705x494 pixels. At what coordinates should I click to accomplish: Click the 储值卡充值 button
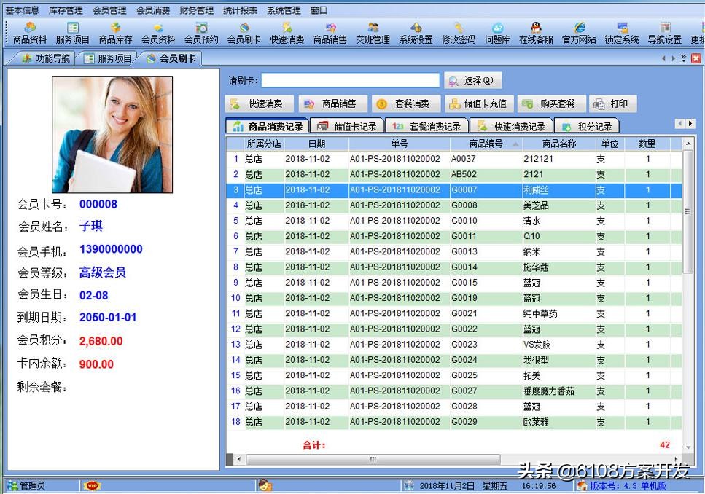479,104
